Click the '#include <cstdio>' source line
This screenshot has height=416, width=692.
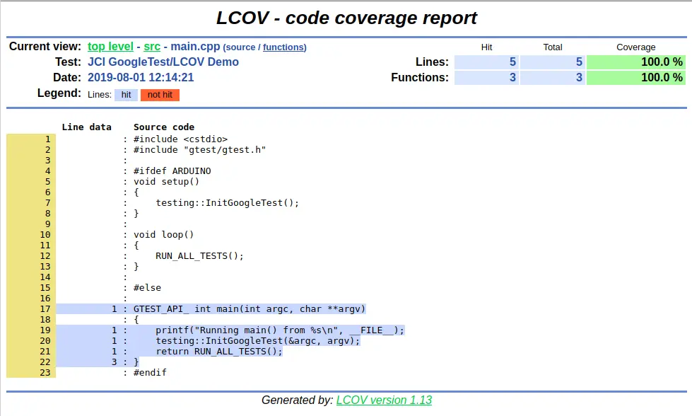(x=180, y=139)
